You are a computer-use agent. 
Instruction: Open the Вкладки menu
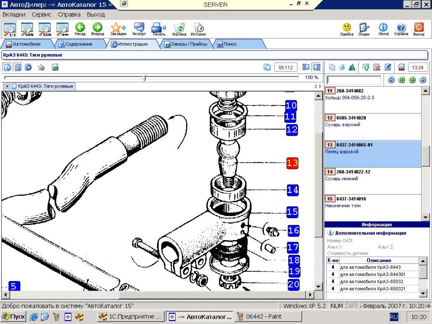tap(14, 15)
